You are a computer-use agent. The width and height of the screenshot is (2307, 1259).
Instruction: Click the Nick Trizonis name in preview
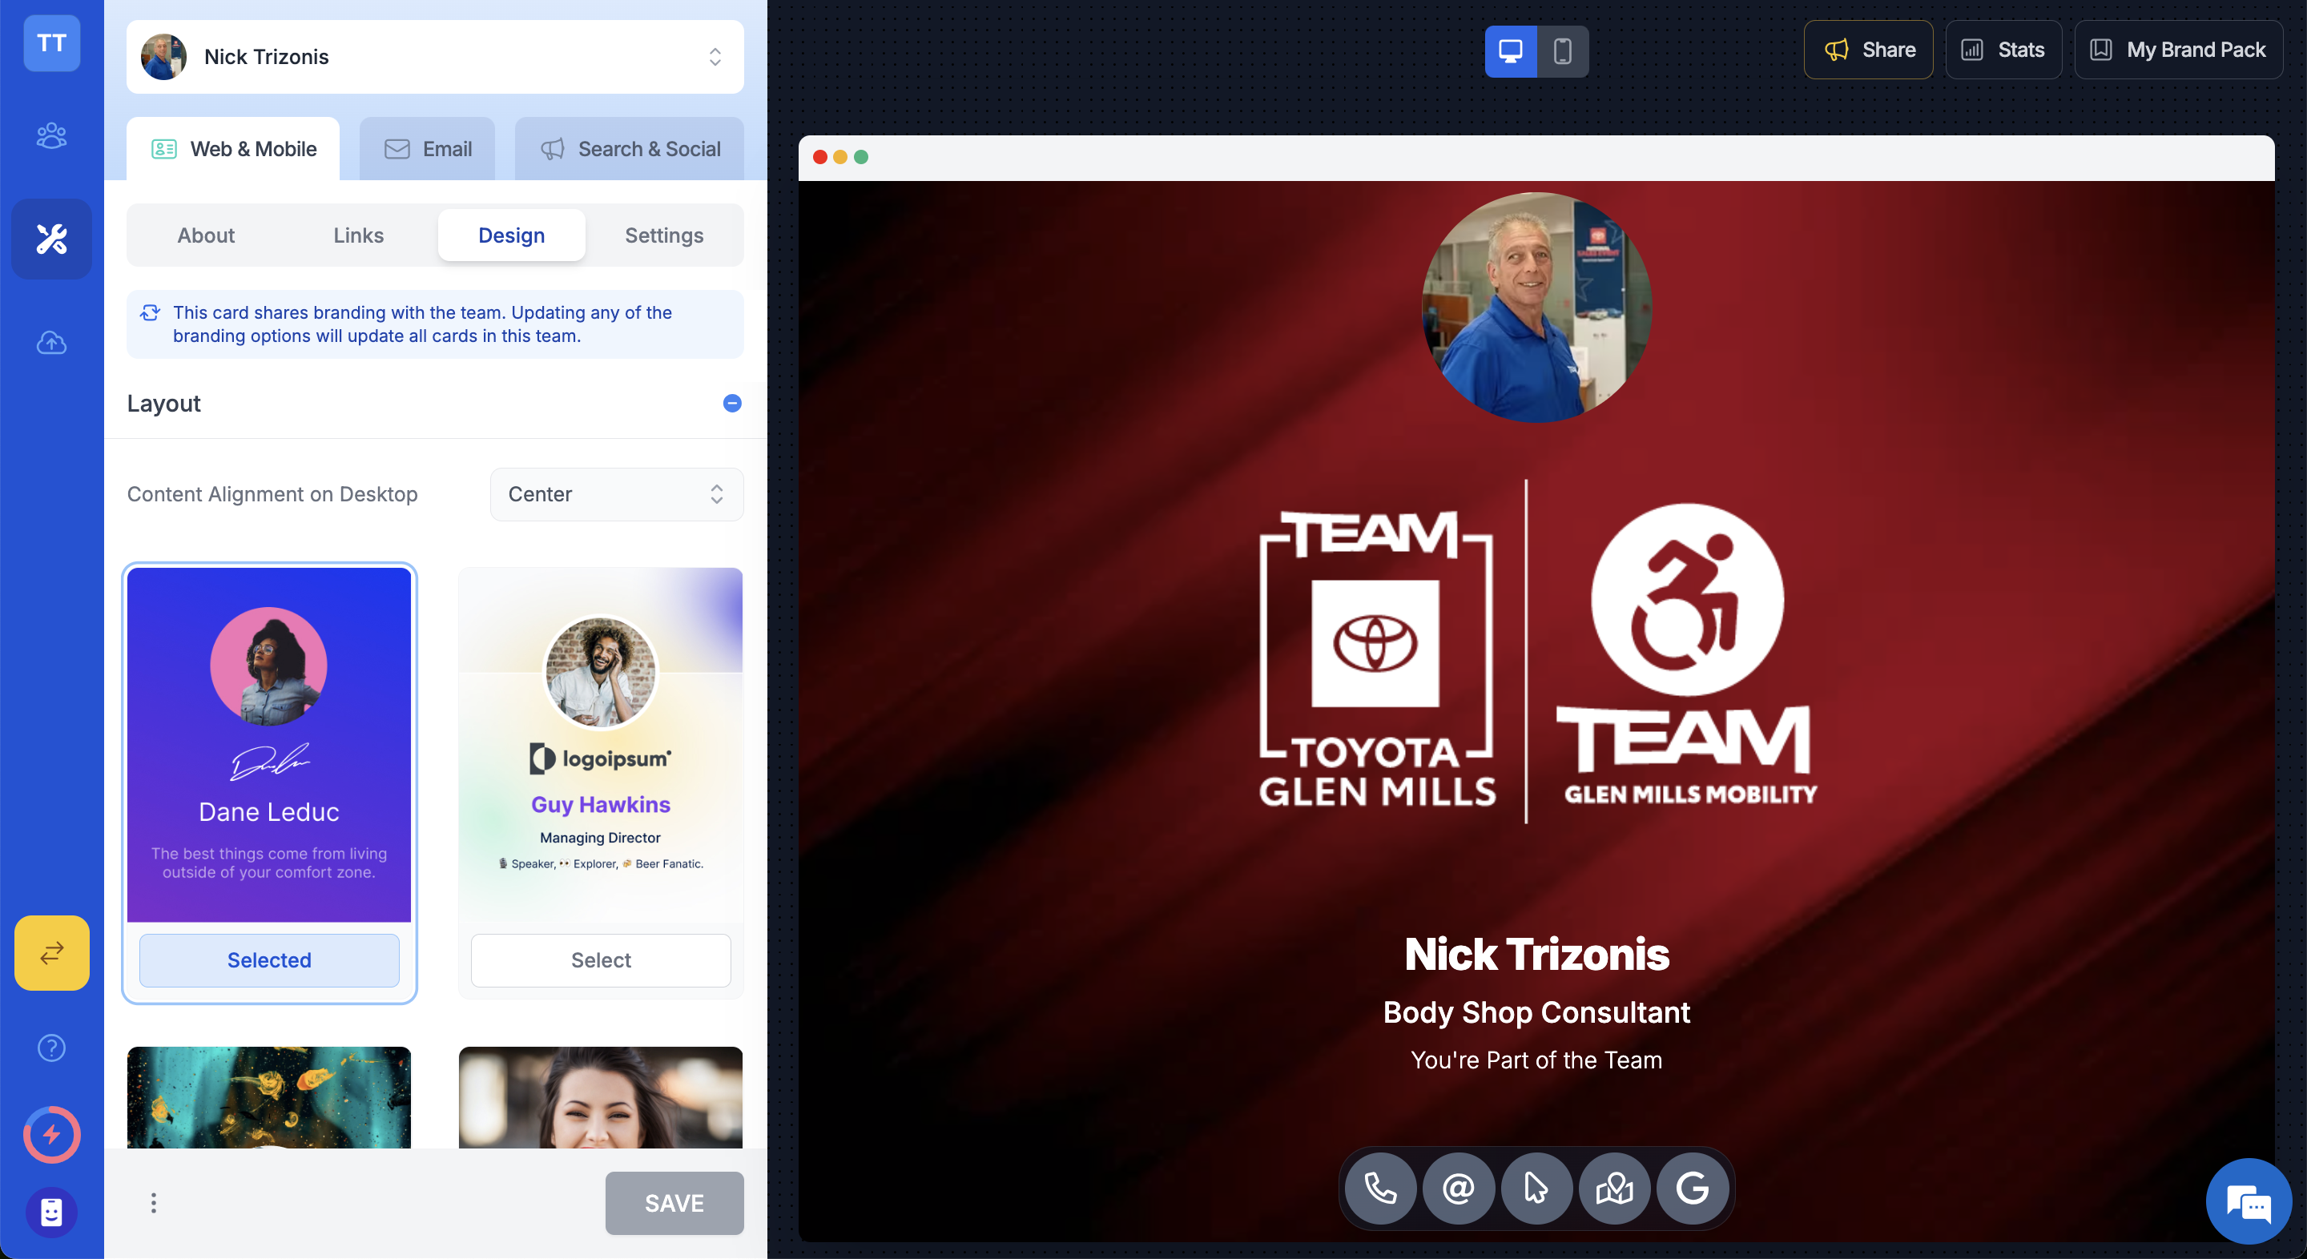[x=1537, y=954]
